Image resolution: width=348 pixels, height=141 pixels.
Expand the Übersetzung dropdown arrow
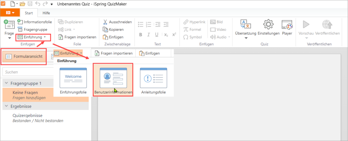246,38
